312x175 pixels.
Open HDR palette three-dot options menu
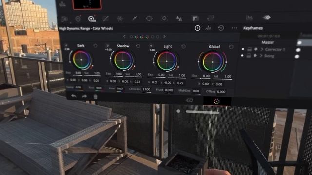234,28
